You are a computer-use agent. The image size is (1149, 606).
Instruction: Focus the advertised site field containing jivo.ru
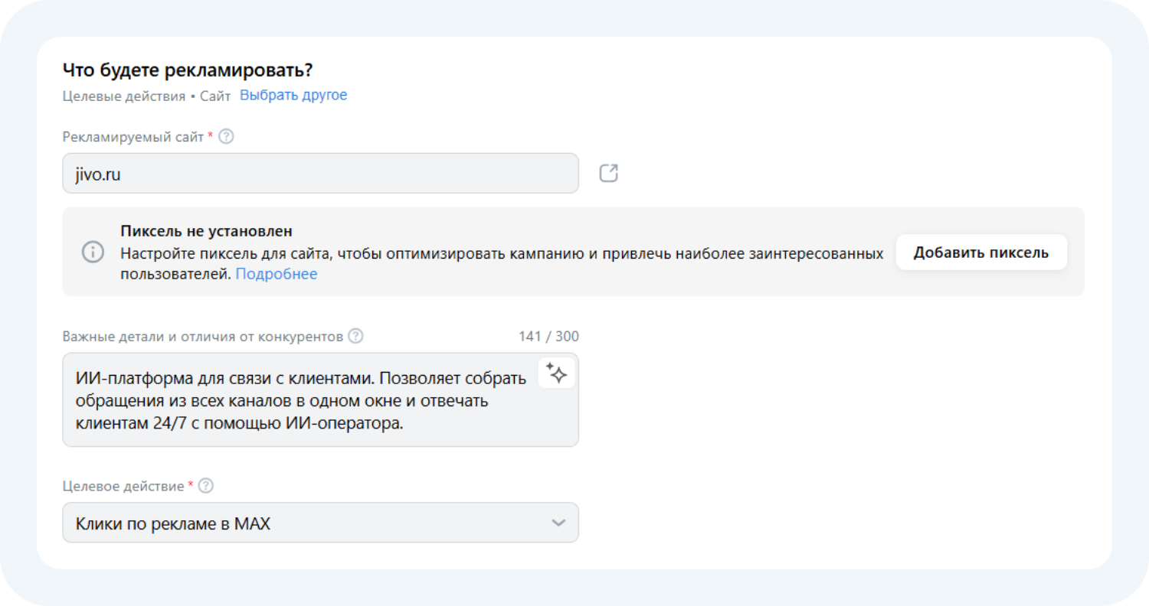[x=320, y=173]
